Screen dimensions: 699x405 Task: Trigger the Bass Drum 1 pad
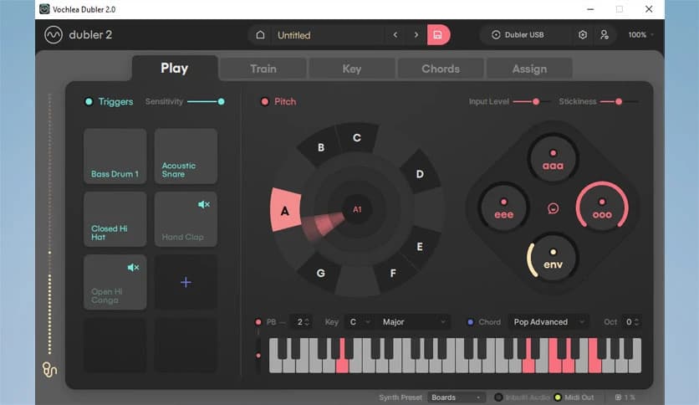pos(115,156)
